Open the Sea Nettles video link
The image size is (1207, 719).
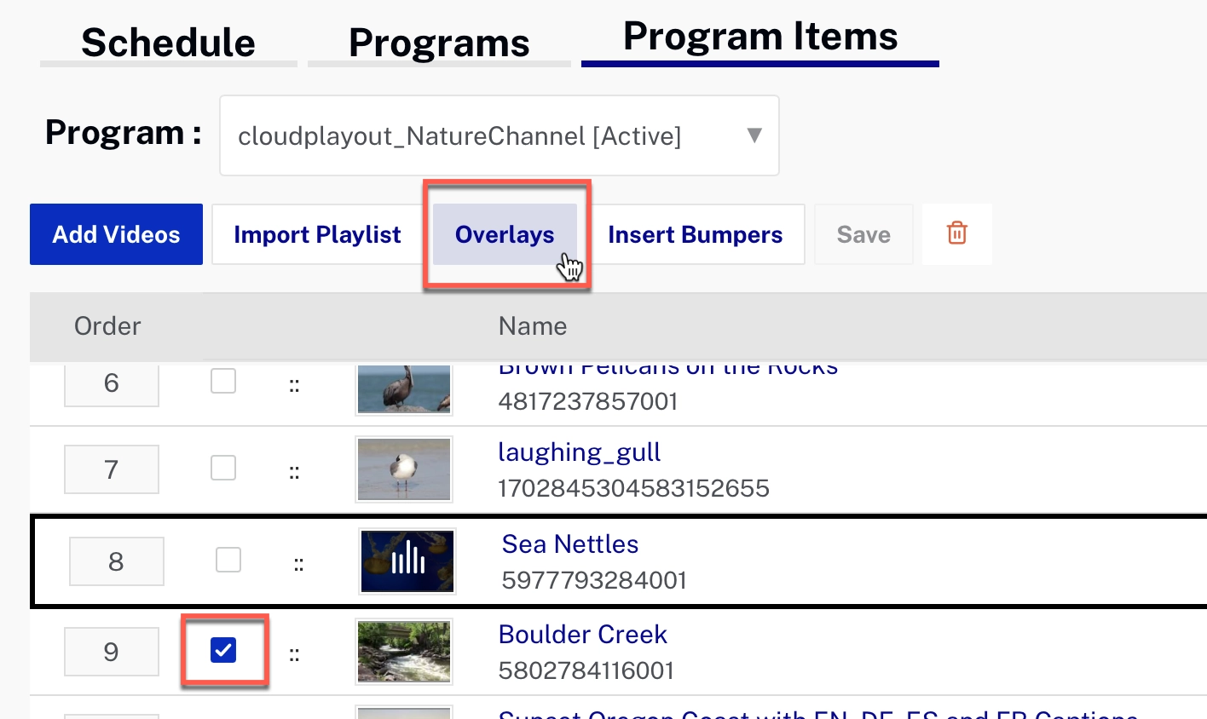569,544
